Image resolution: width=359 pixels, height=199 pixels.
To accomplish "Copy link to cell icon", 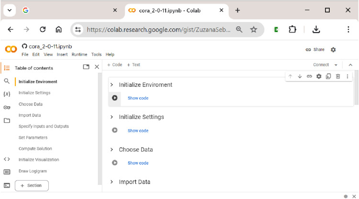I will coord(309,76).
